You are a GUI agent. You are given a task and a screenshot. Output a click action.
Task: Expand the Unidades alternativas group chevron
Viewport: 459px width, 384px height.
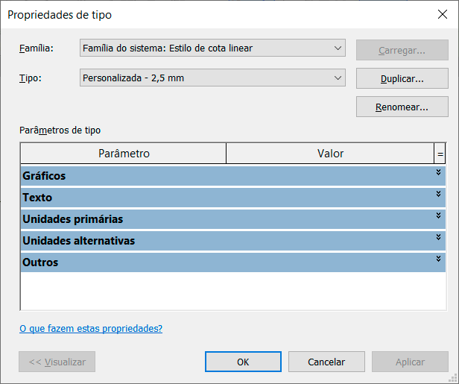(x=439, y=237)
